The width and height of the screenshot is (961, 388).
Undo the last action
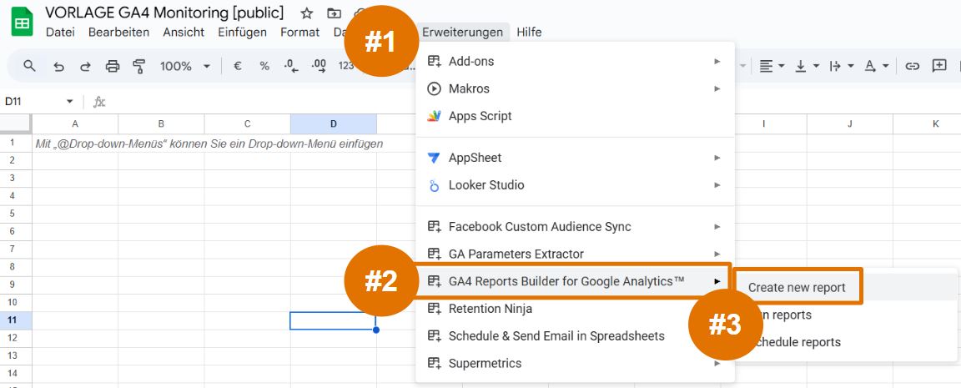[x=59, y=66]
